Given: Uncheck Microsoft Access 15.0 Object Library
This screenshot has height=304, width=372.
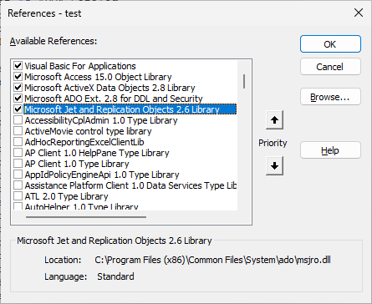Looking at the screenshot, I should click(18, 77).
